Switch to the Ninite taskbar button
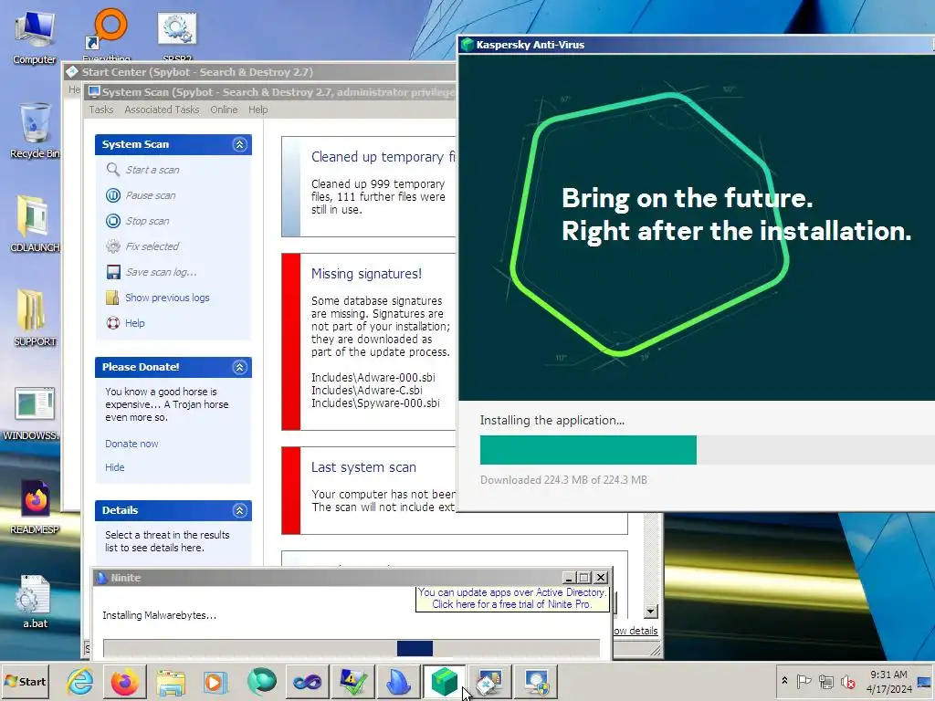This screenshot has height=701, width=935. tap(398, 681)
